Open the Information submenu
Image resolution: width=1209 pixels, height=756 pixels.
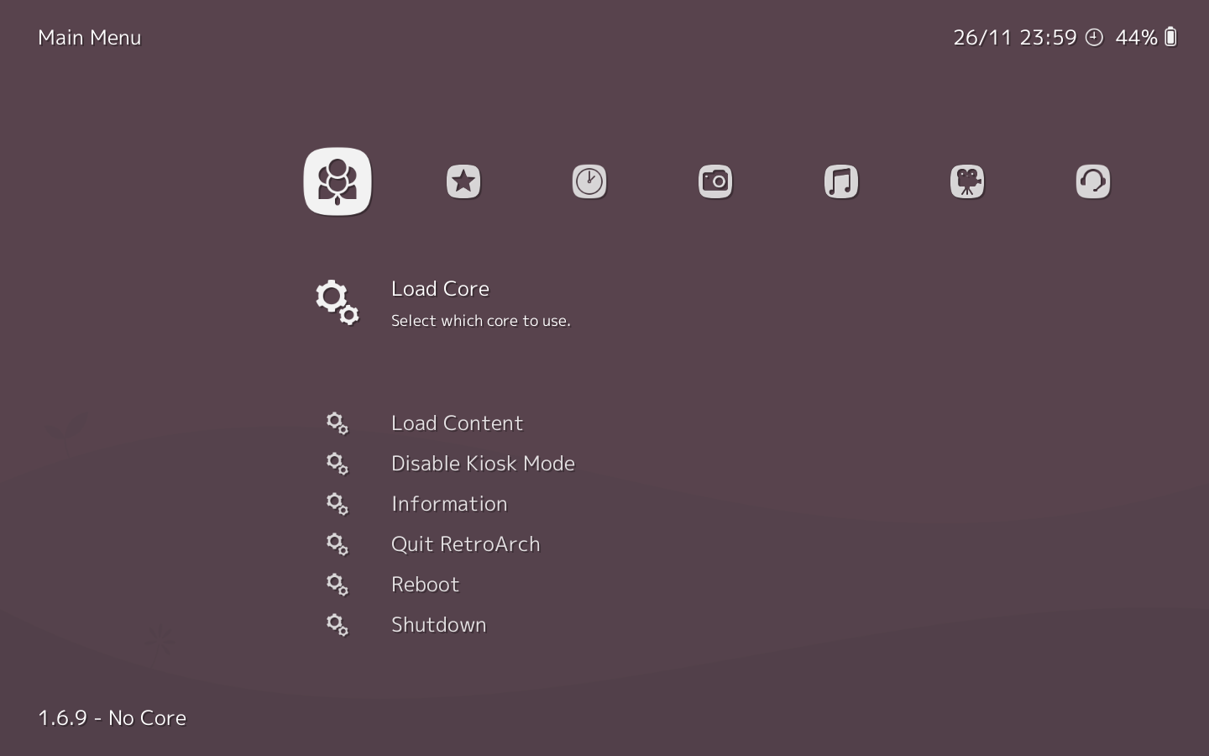pyautogui.click(x=449, y=503)
